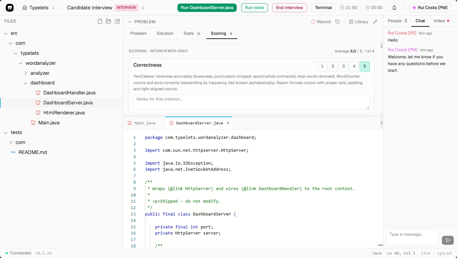Click the Type a message input
The width and height of the screenshot is (457, 258).
coord(413,237)
